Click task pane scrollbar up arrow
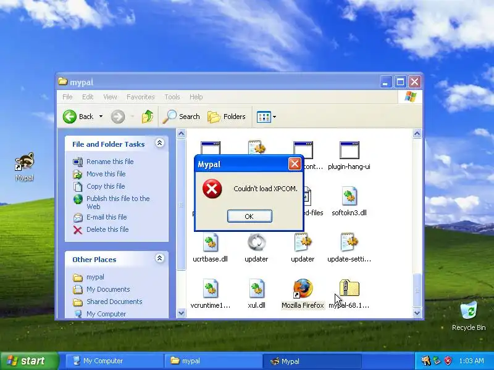Screen dimensions: 494x370 coord(181,134)
